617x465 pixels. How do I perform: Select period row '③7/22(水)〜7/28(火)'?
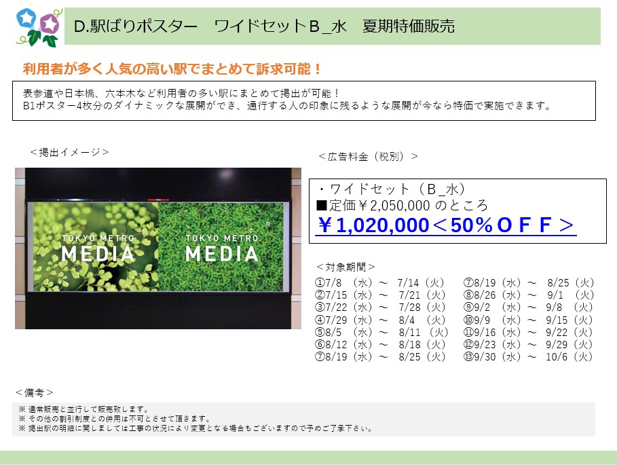pyautogui.click(x=380, y=308)
